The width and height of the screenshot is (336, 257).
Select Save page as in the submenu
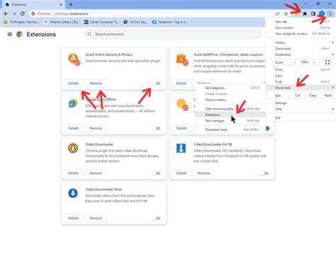tap(230, 88)
